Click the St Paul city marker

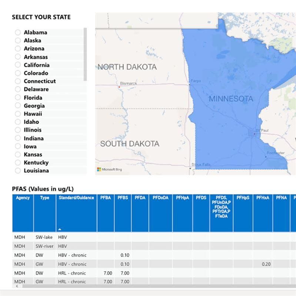pyautogui.click(x=254, y=134)
